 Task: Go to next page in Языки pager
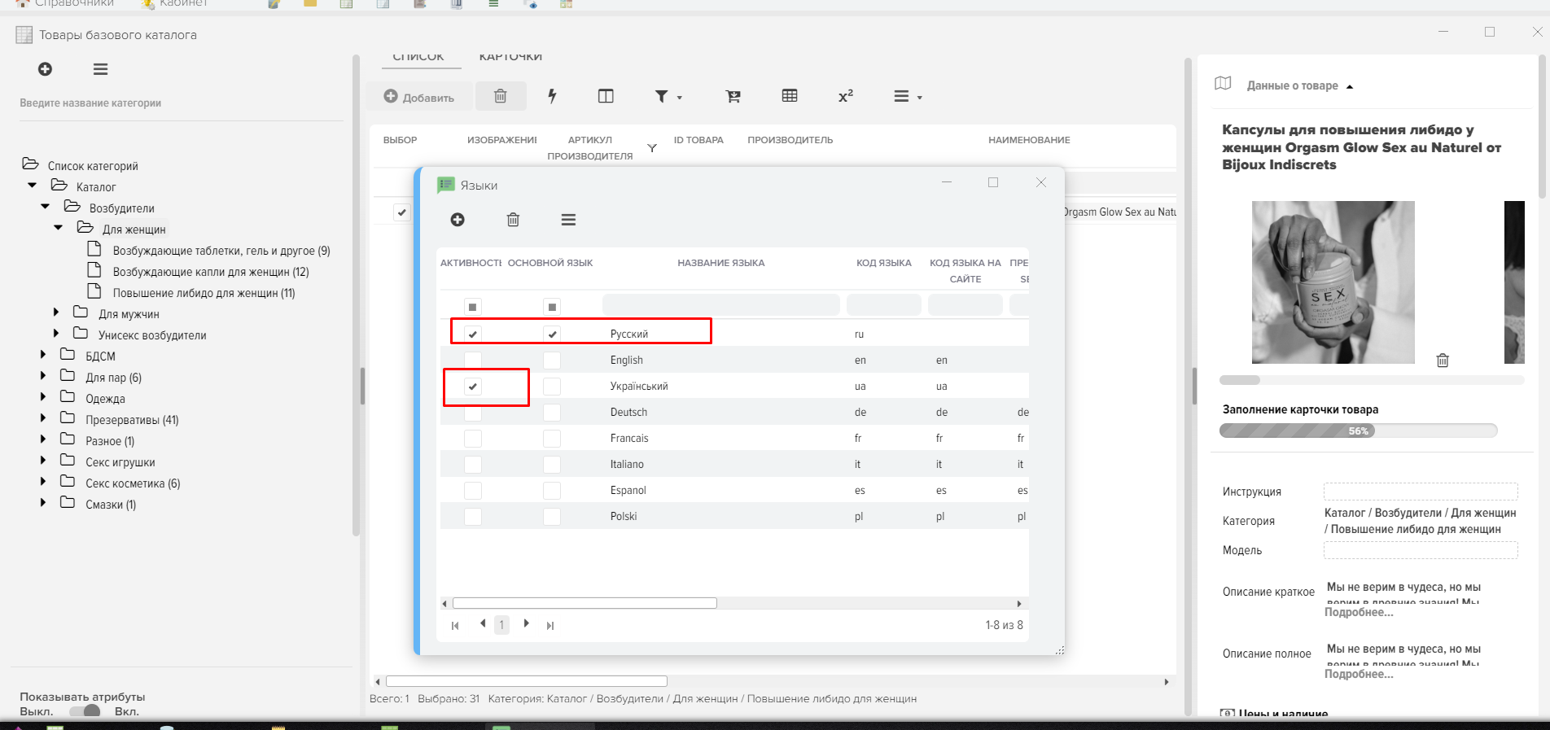527,623
